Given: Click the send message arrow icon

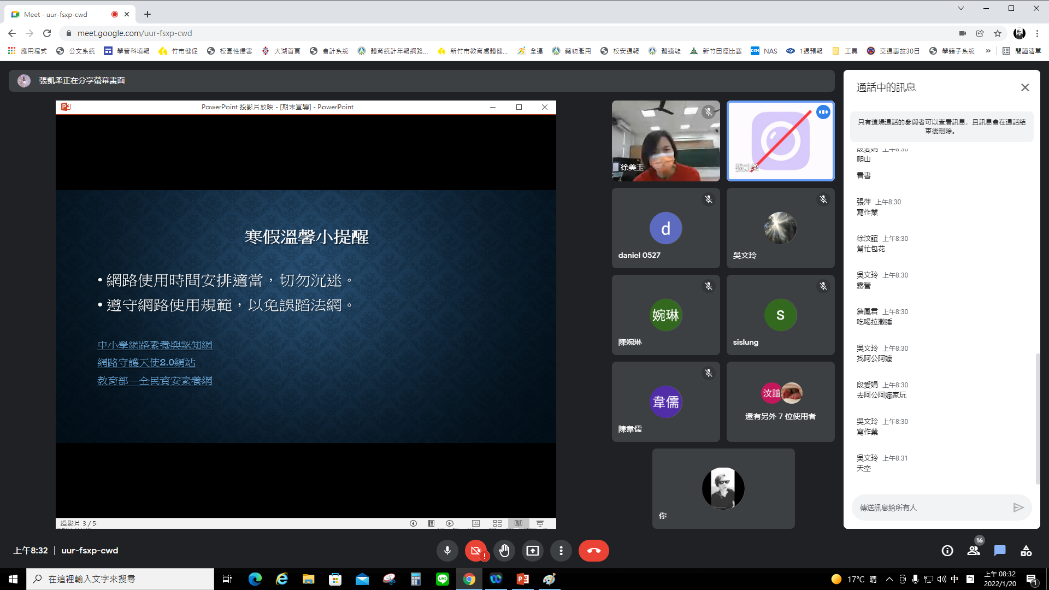Looking at the screenshot, I should (1018, 508).
